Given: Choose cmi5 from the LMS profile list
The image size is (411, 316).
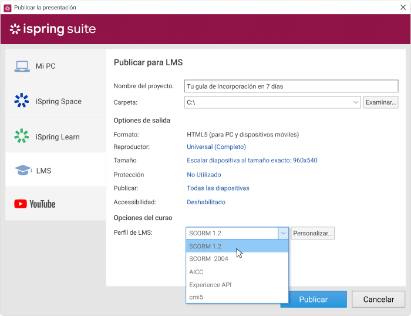Looking at the screenshot, I should [x=237, y=297].
